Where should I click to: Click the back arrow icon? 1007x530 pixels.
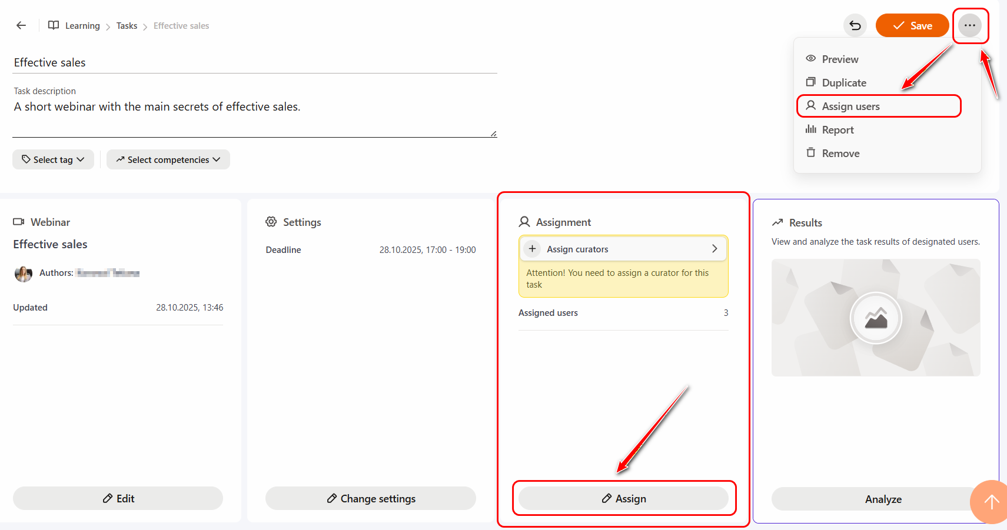21,25
